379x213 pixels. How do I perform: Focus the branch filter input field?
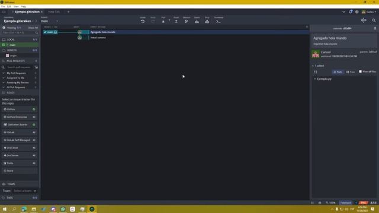tap(20, 33)
